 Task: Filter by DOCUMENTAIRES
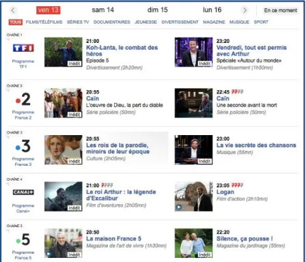112,22
